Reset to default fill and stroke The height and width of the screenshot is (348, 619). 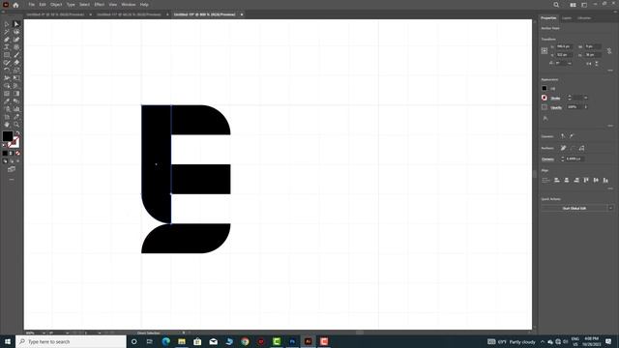4,145
